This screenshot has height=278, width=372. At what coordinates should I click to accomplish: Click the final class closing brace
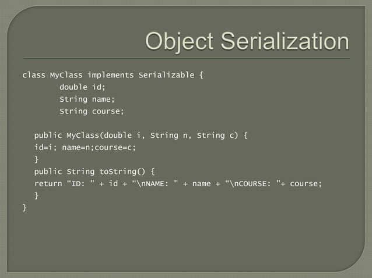coord(24,208)
